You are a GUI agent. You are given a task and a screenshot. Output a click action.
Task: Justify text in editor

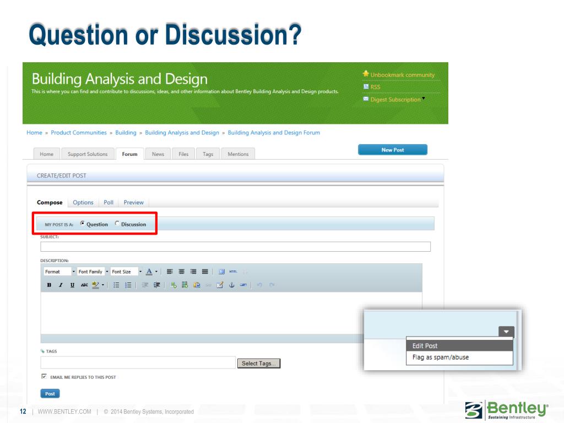pyautogui.click(x=205, y=272)
